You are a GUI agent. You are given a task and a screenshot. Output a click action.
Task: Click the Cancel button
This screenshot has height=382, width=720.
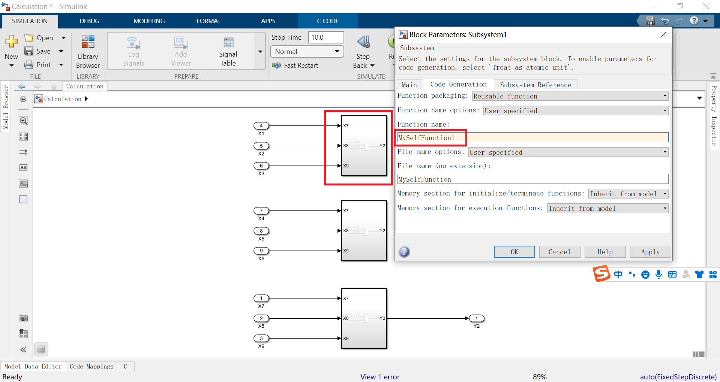[559, 252]
